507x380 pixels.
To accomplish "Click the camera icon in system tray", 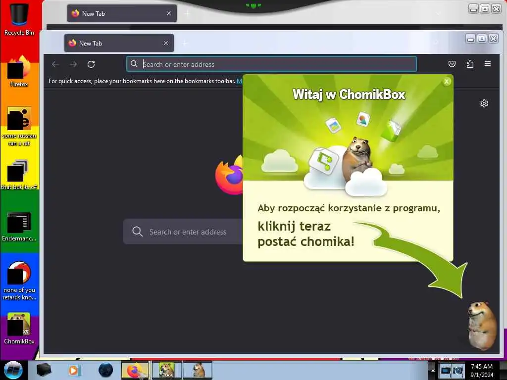I will (458, 370).
